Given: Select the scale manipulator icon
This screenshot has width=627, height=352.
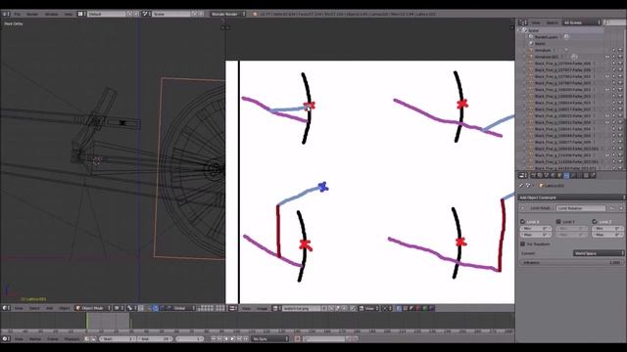Looking at the screenshot, I should coord(169,308).
